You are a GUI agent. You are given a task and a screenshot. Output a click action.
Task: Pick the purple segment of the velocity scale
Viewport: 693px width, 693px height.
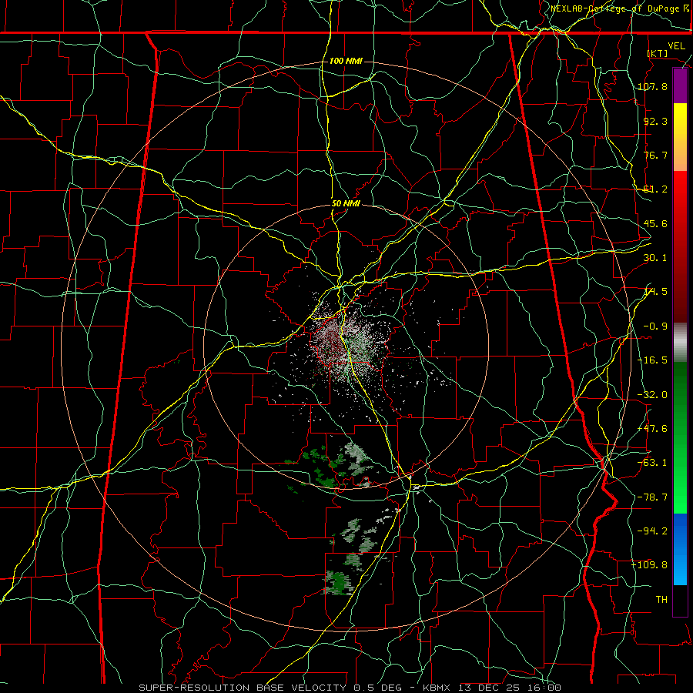[680, 86]
